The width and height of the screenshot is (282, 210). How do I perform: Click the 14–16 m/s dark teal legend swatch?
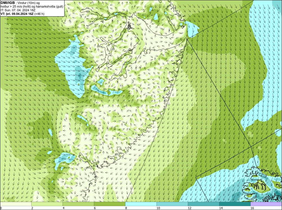point(235,204)
